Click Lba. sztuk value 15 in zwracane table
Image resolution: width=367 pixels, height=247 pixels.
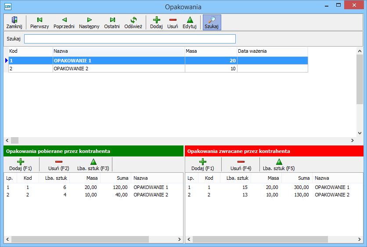(x=245, y=187)
